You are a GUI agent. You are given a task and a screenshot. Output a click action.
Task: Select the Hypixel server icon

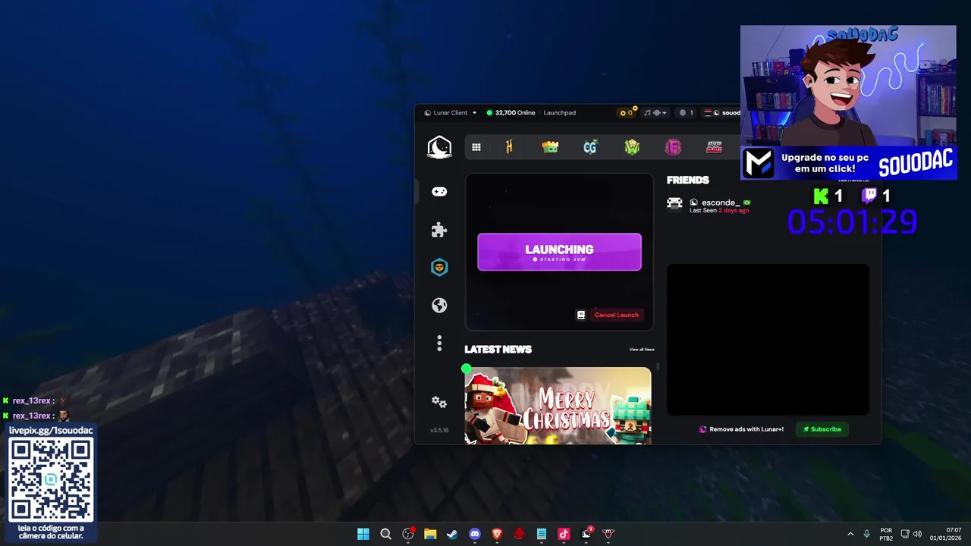point(509,147)
